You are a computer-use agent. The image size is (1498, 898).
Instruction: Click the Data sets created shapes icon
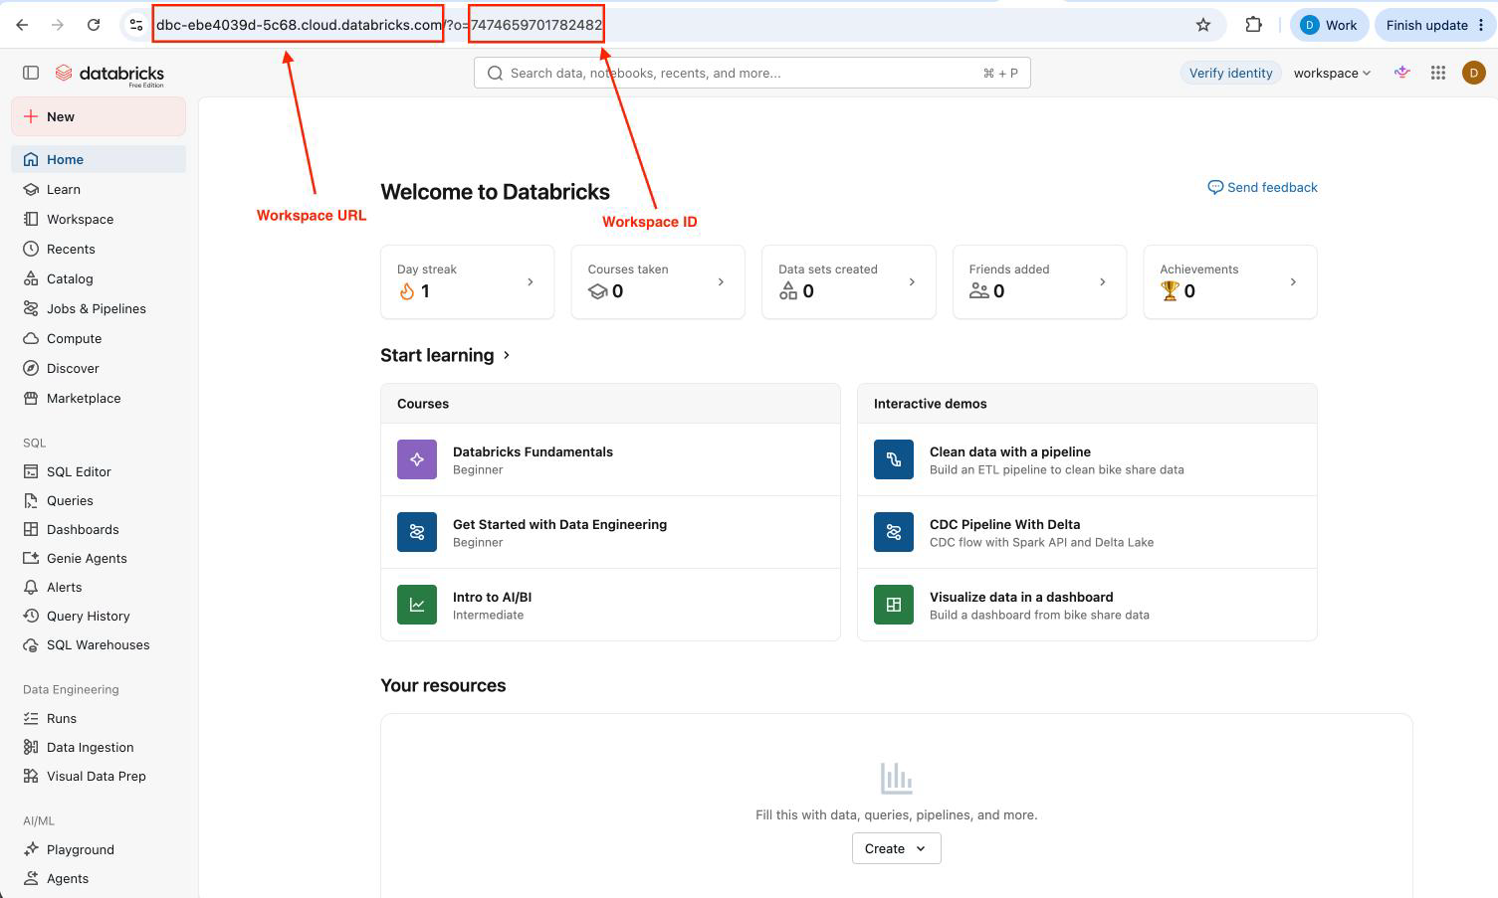pos(788,291)
